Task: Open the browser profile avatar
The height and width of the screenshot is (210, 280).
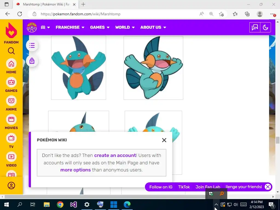Action: click(x=260, y=14)
